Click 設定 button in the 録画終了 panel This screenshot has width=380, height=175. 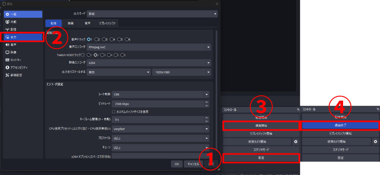tap(340, 158)
